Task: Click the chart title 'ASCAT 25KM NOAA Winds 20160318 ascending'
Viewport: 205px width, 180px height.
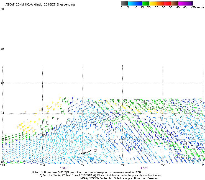Action: (40, 5)
